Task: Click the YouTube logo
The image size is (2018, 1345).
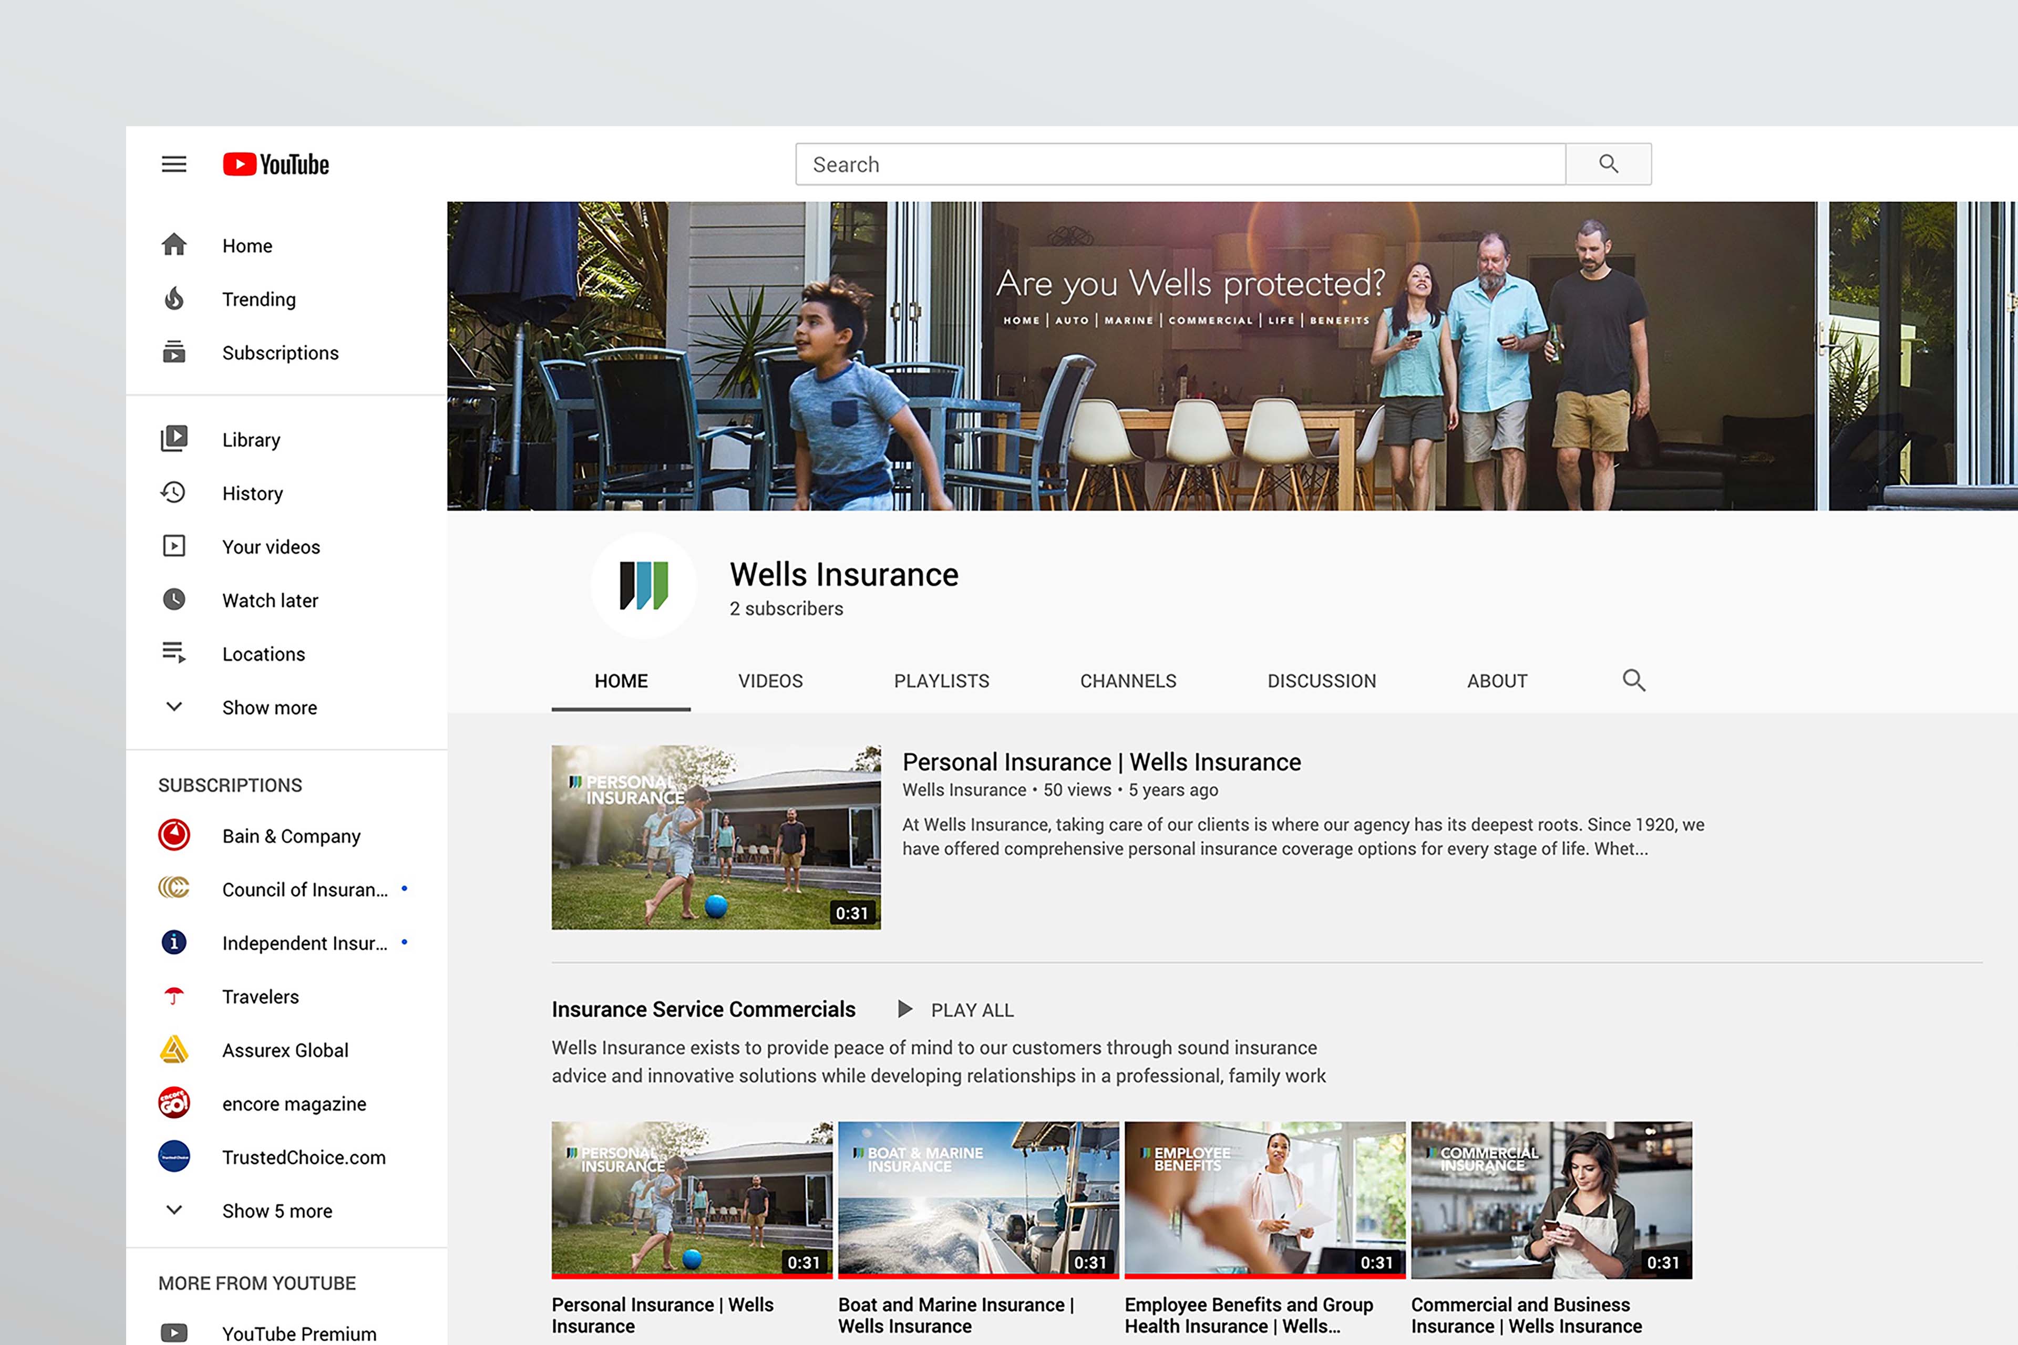Action: [275, 164]
